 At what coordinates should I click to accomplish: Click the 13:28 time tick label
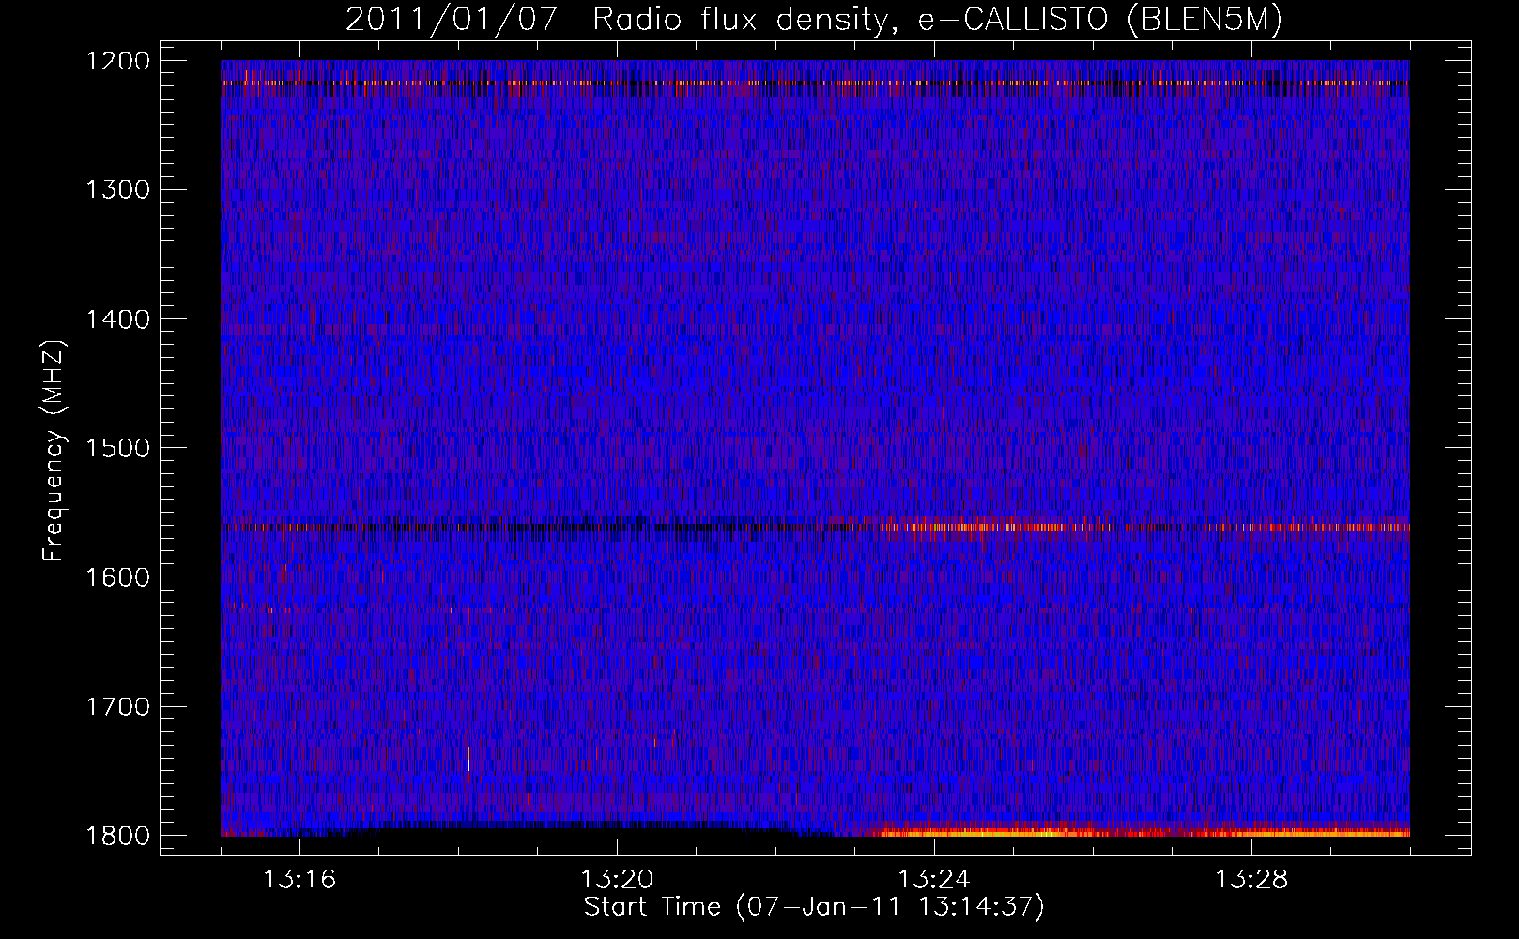(x=1251, y=880)
